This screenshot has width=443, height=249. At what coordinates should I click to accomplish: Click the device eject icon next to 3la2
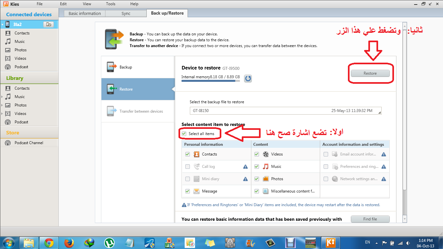point(48,24)
